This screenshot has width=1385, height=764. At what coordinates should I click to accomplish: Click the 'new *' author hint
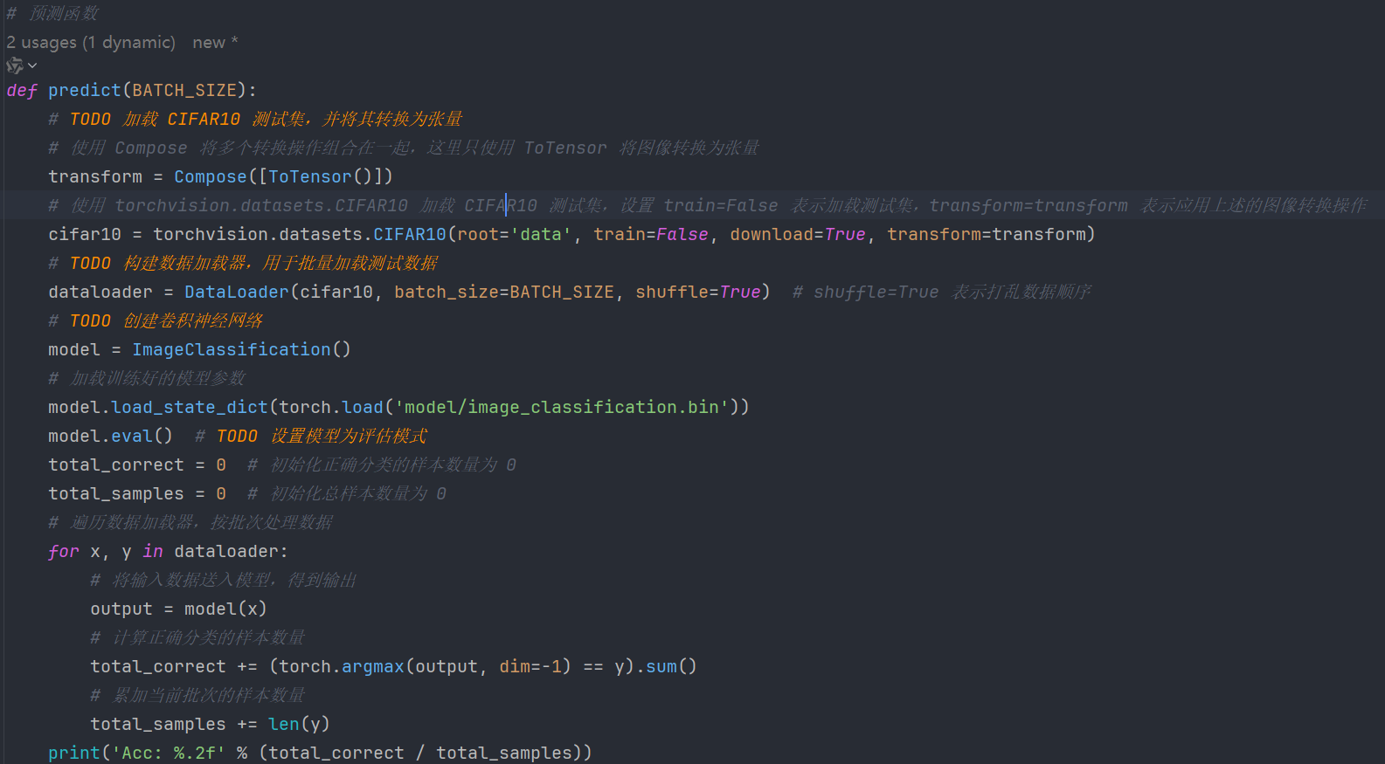(x=215, y=42)
